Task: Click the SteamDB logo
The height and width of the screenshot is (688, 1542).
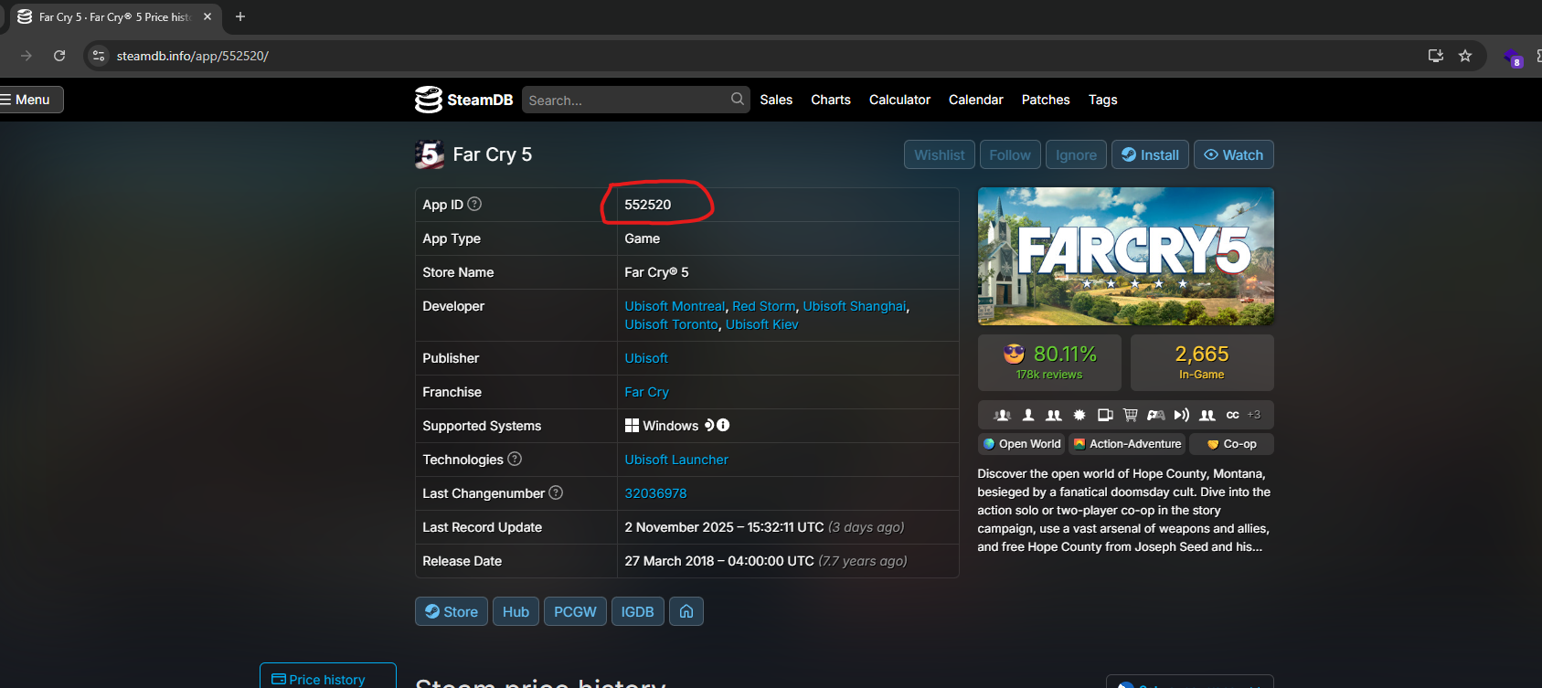Action: 463,100
